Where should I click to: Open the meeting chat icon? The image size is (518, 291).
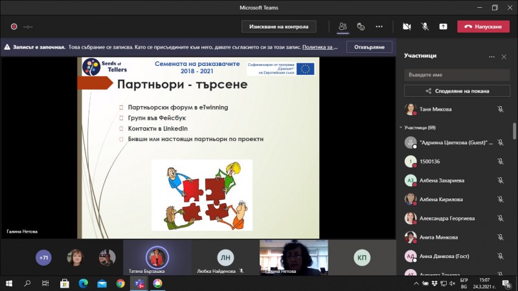pos(361,27)
